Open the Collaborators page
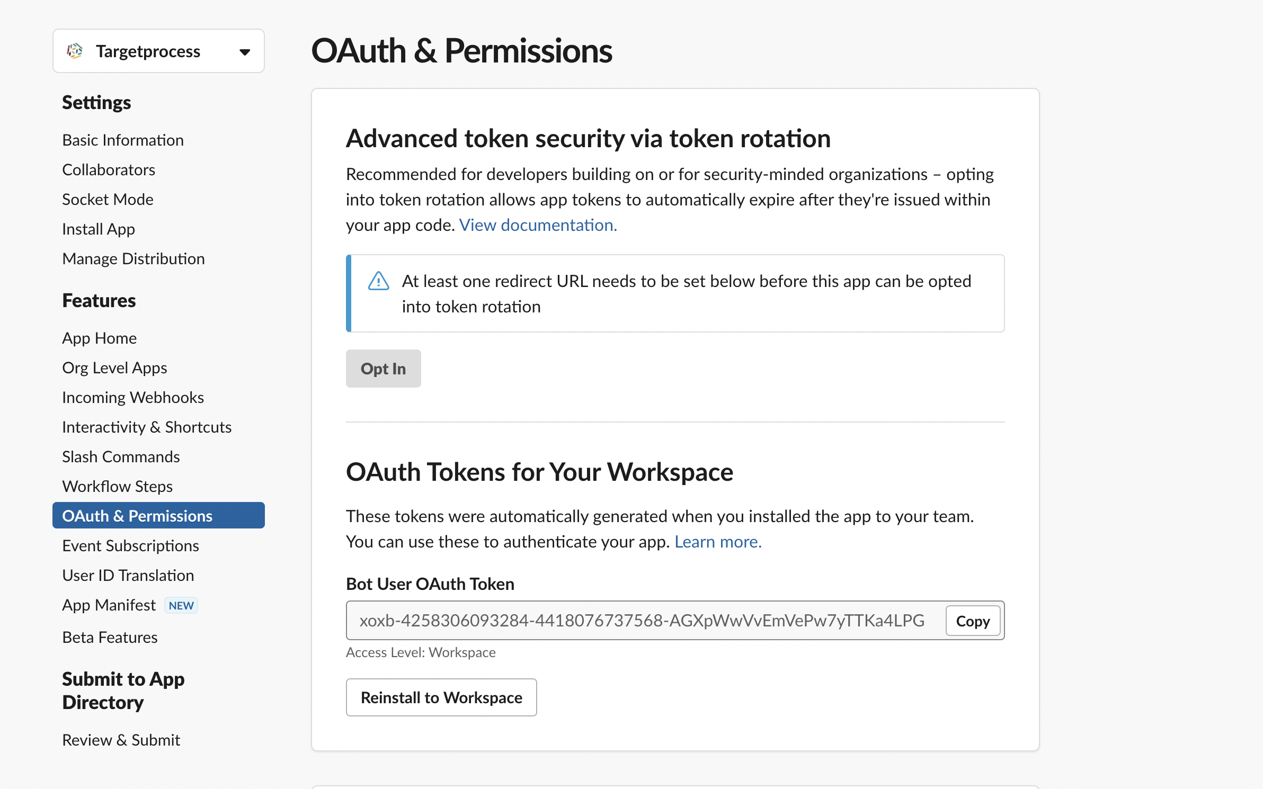 coord(109,170)
